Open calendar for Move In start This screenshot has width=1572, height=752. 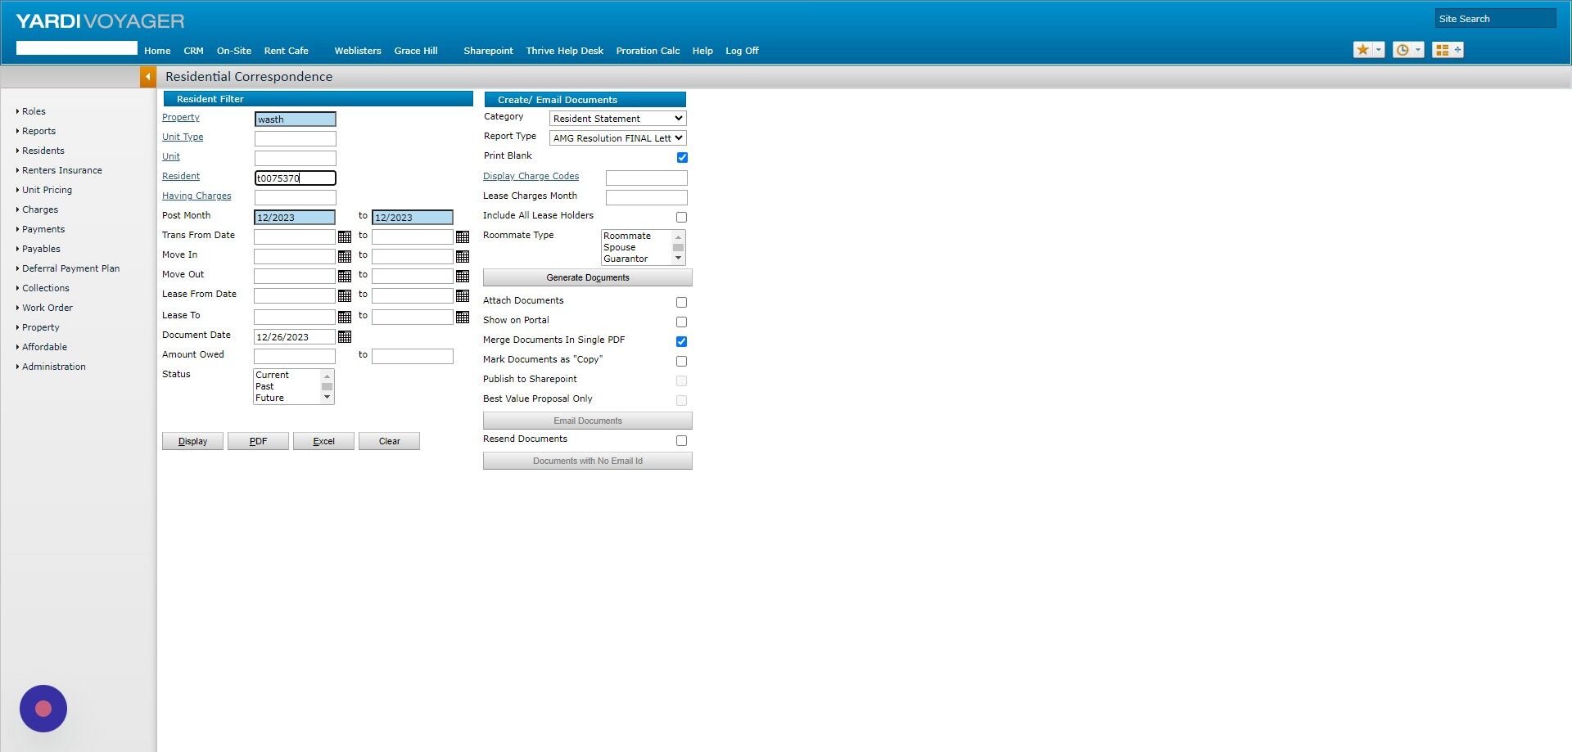click(345, 256)
